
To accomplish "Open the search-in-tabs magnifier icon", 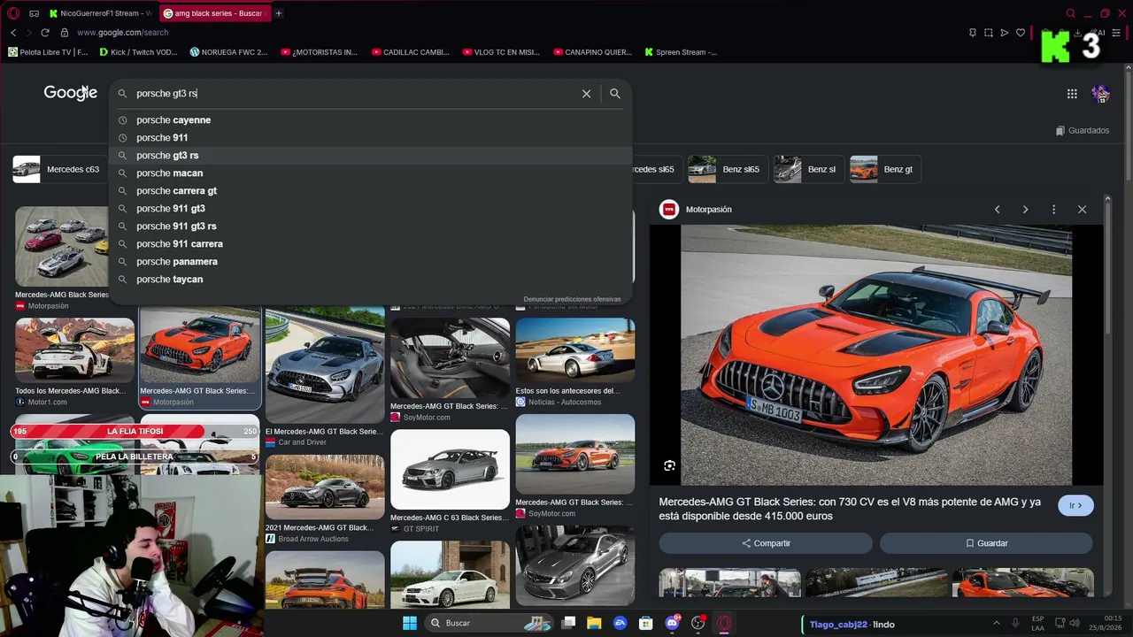I will click(x=1070, y=13).
